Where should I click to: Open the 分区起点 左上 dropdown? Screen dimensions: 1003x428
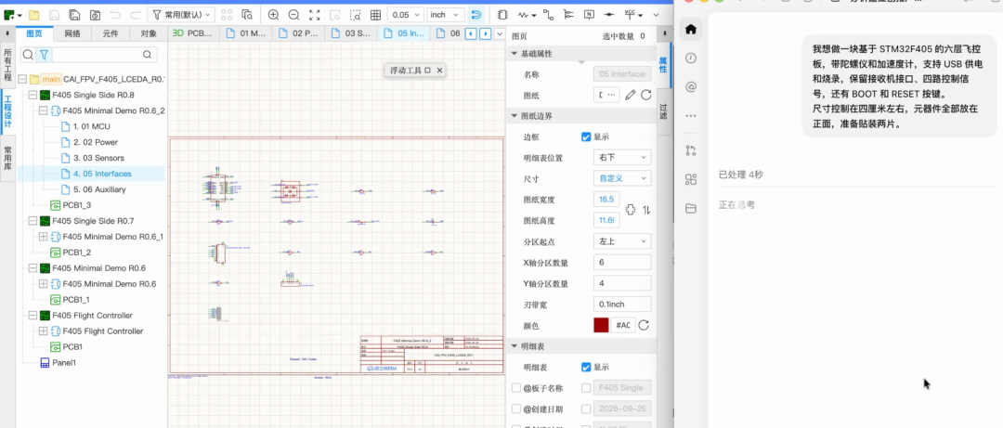[x=622, y=241]
